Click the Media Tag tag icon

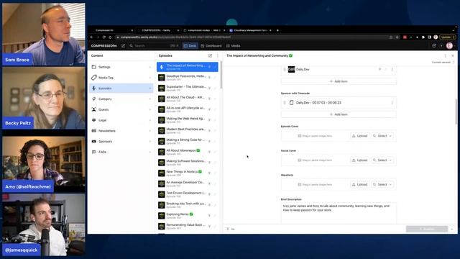click(94, 78)
